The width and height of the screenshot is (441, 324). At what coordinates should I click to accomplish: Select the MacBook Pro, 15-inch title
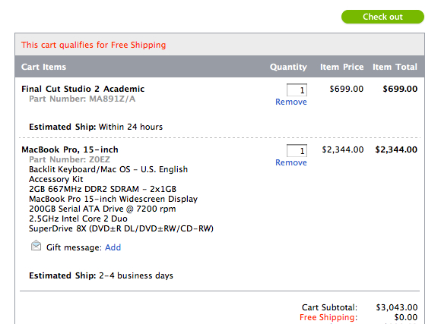tap(70, 149)
